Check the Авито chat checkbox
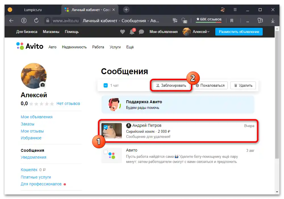Screen dimensions: 284x199 click(106, 152)
